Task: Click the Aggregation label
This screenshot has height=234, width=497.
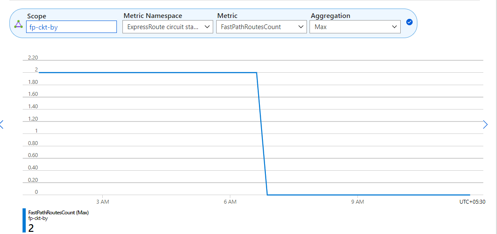Action: click(330, 16)
